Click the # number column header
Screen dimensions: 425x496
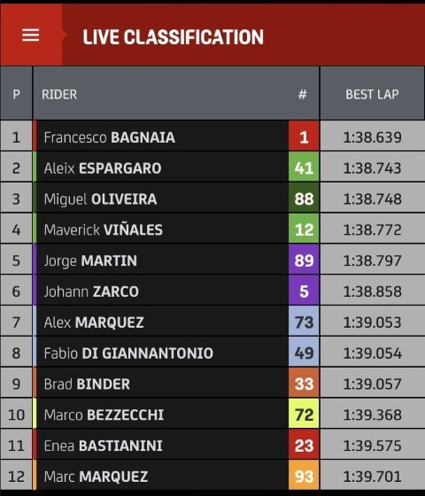point(303,94)
